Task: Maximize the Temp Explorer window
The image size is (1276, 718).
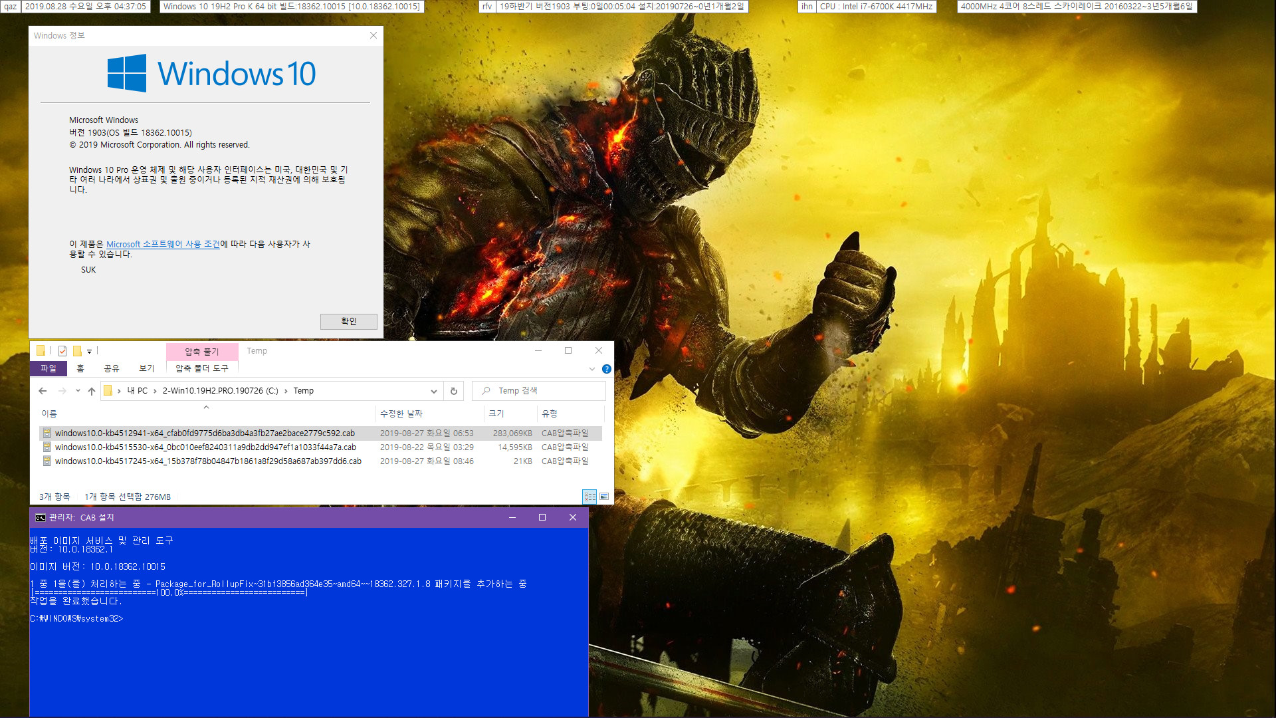Action: pos(568,351)
